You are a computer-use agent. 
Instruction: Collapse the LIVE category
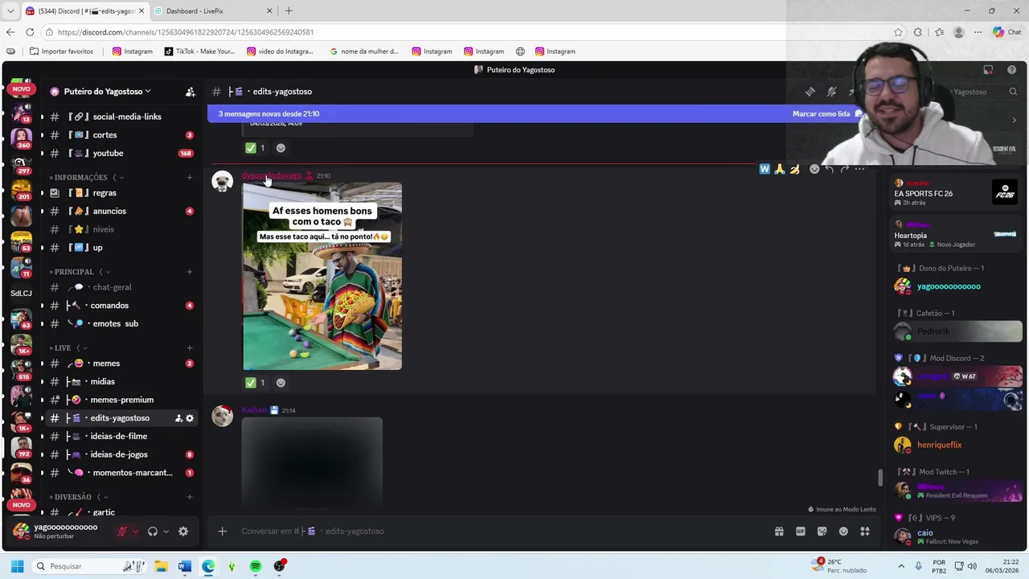click(x=64, y=347)
